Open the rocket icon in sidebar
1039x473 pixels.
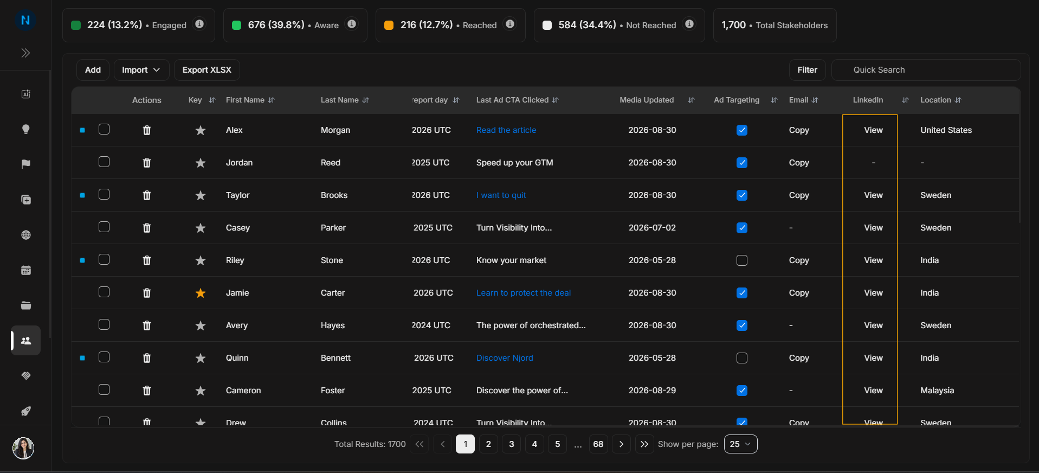coord(25,411)
